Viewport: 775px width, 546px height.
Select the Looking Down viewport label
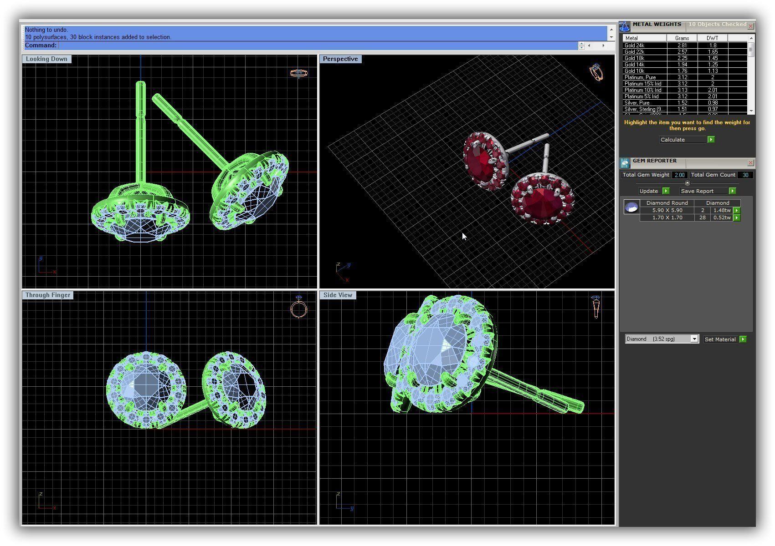[x=46, y=59]
